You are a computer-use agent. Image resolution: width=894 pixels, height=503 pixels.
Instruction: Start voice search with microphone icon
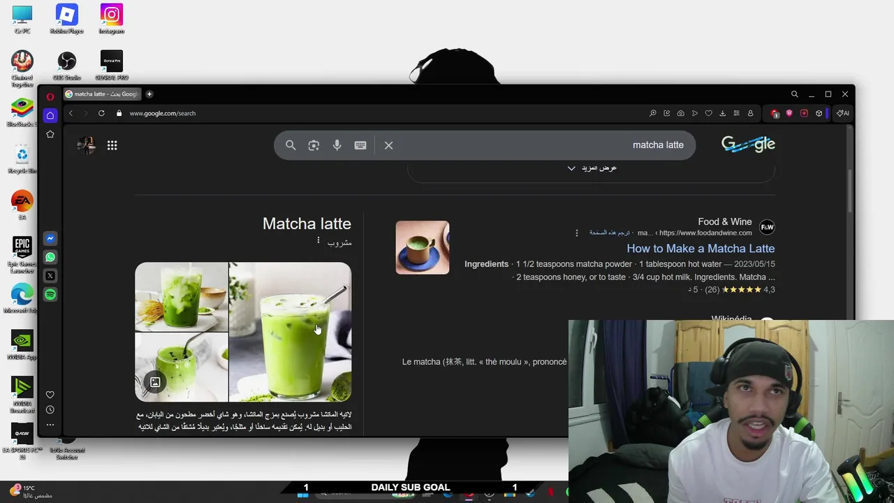pos(337,145)
